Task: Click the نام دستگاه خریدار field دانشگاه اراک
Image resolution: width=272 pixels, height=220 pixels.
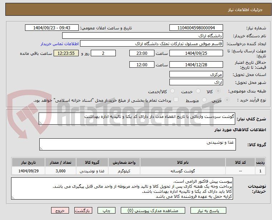Action: (142, 36)
